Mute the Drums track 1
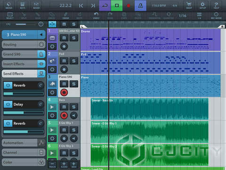226x170 pixels. coord(64,38)
